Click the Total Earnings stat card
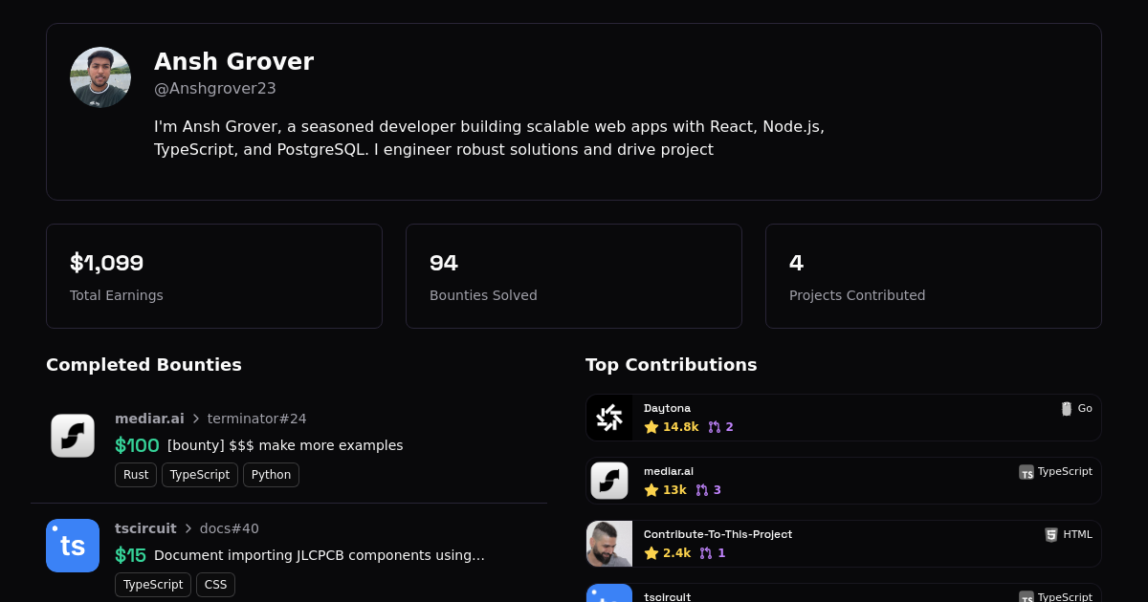Viewport: 1148px width, 602px height. (214, 276)
